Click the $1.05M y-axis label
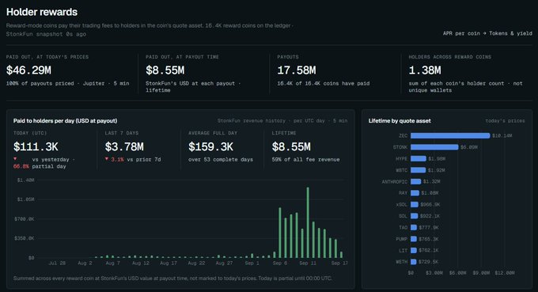Image resolution: width=538 pixels, height=292 pixels. (26, 199)
